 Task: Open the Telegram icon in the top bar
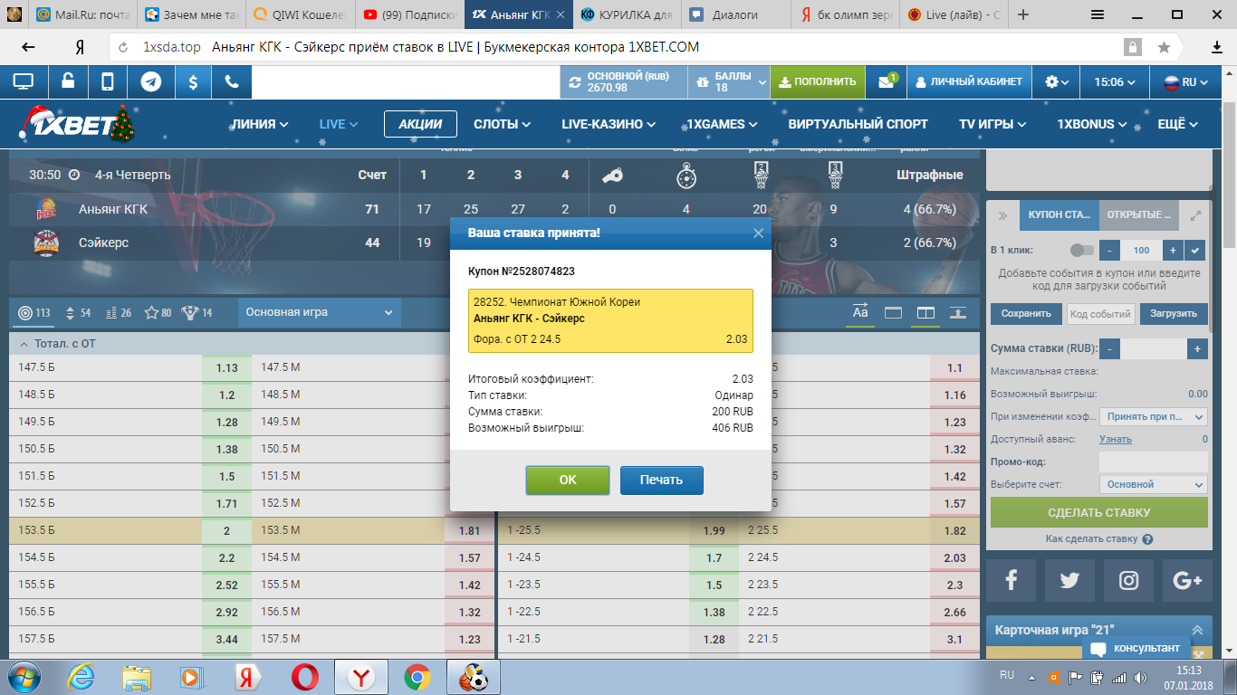point(150,81)
